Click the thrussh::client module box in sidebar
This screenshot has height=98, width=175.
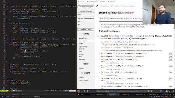[86, 29]
